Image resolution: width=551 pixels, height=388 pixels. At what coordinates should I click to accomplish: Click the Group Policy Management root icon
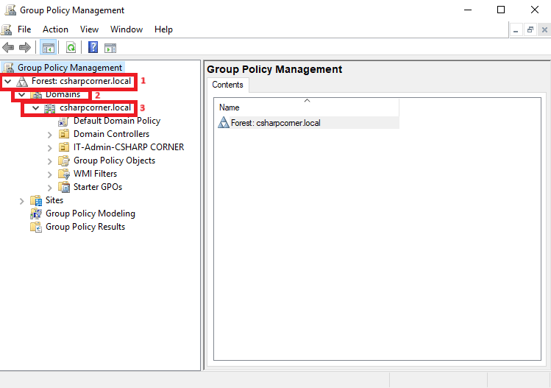[x=8, y=68]
